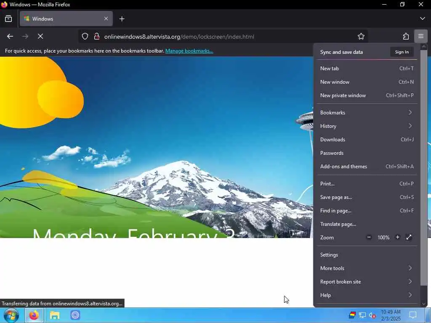The image size is (431, 323).
Task: Expand the More tools submenu
Action: pos(367,268)
